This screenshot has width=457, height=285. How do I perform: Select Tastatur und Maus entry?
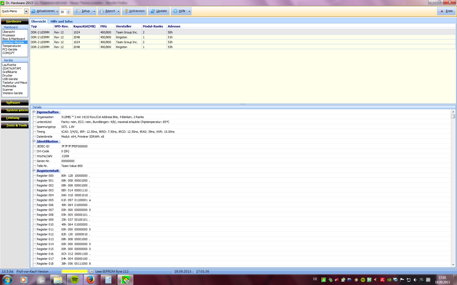click(x=15, y=83)
